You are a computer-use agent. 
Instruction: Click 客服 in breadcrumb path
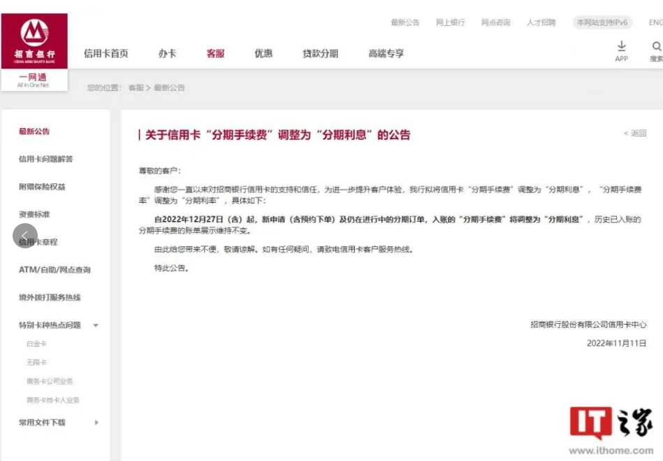point(136,87)
